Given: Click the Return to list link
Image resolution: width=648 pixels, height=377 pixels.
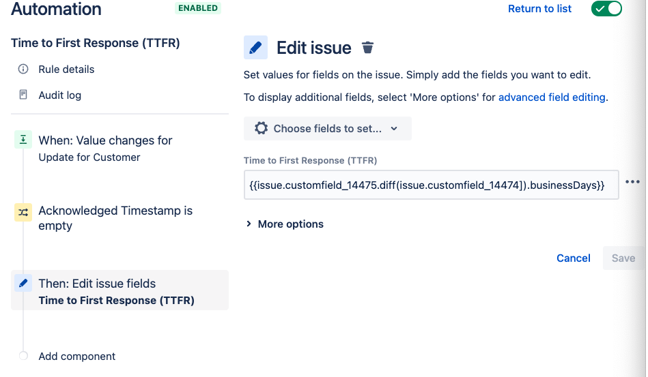Looking at the screenshot, I should 539,9.
